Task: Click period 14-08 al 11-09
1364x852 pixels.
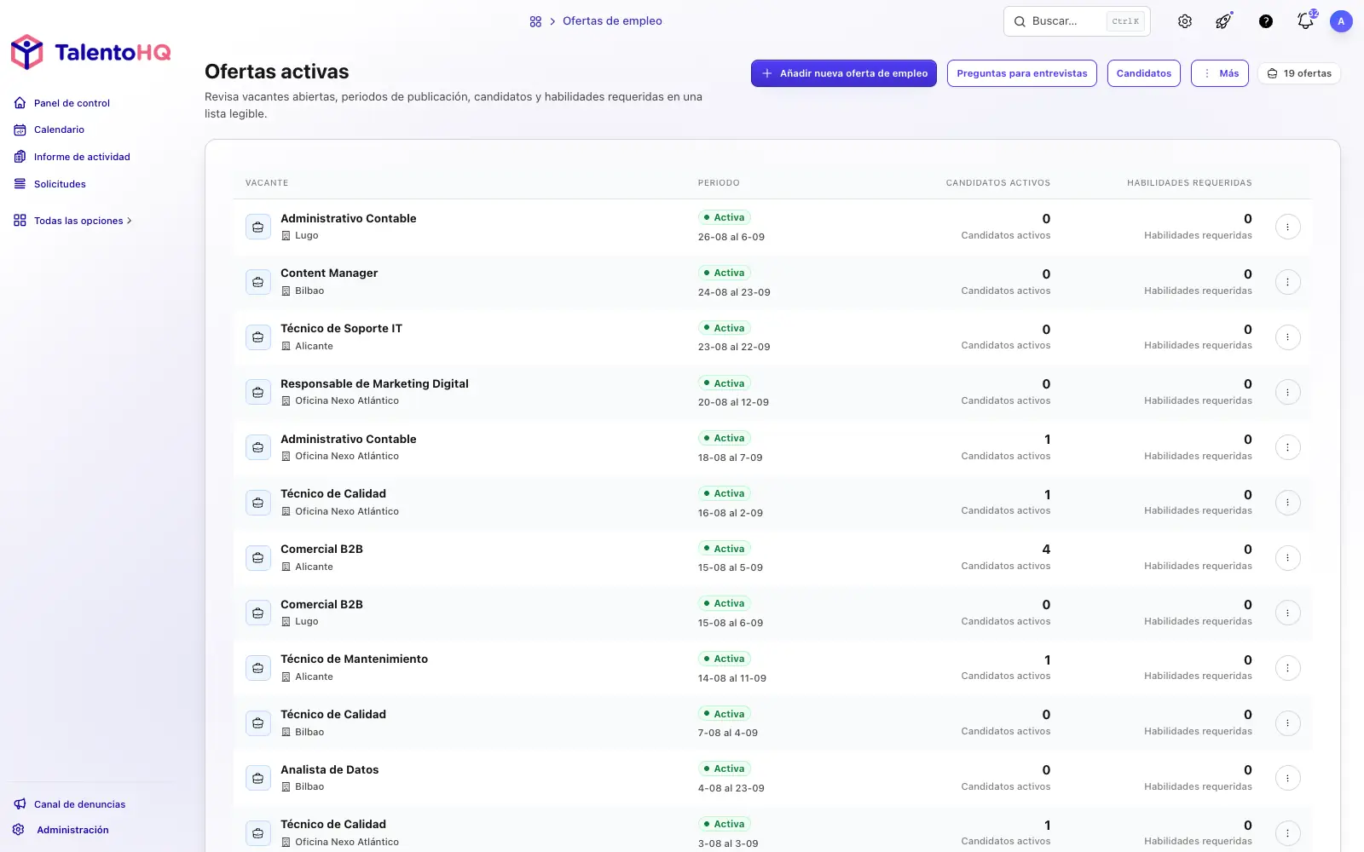Action: tap(732, 678)
